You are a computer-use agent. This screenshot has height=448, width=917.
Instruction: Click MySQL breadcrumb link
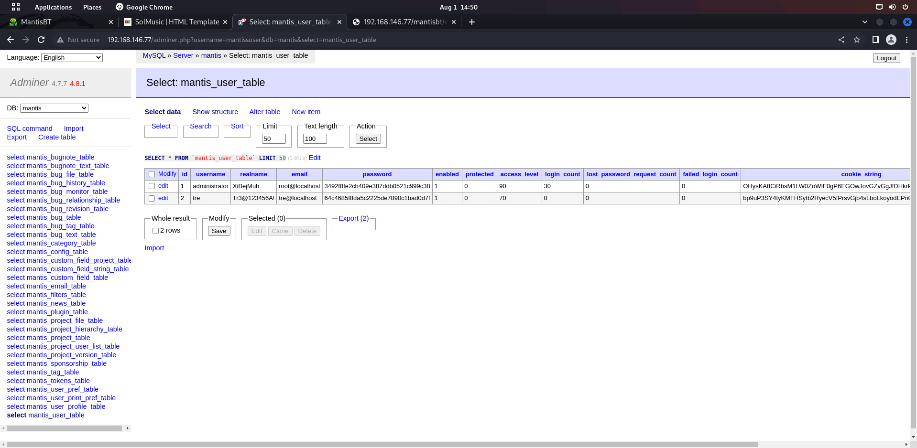tap(154, 55)
